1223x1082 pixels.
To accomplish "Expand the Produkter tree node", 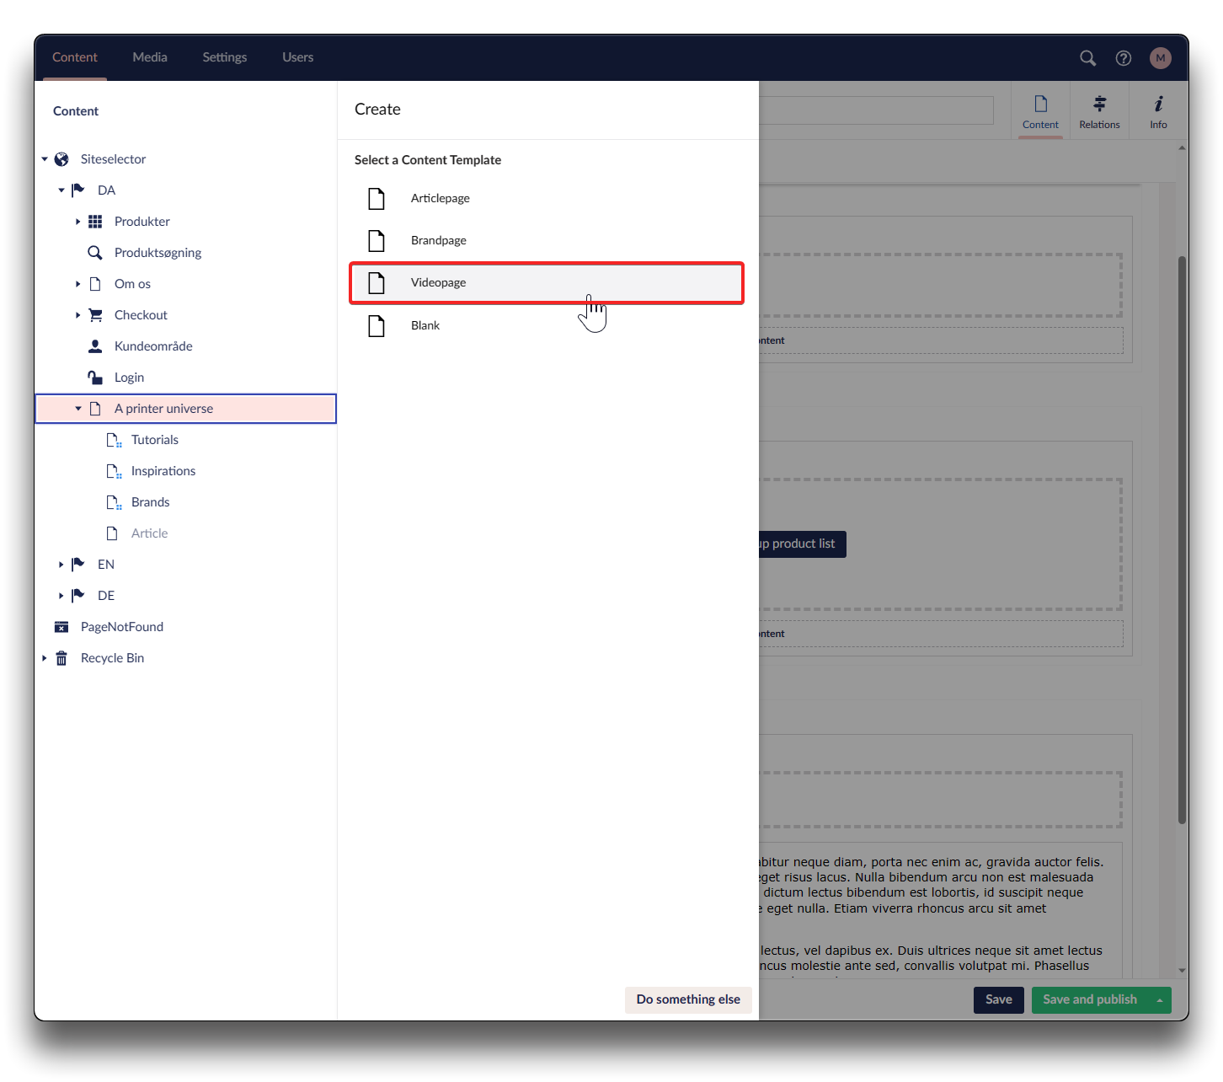I will [77, 222].
